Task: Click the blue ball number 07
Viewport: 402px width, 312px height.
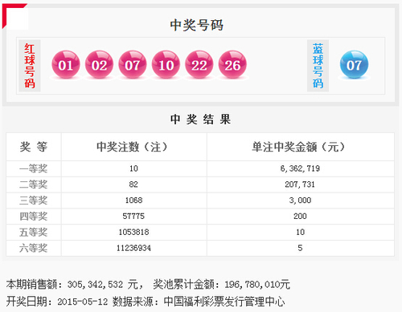Action: 354,65
